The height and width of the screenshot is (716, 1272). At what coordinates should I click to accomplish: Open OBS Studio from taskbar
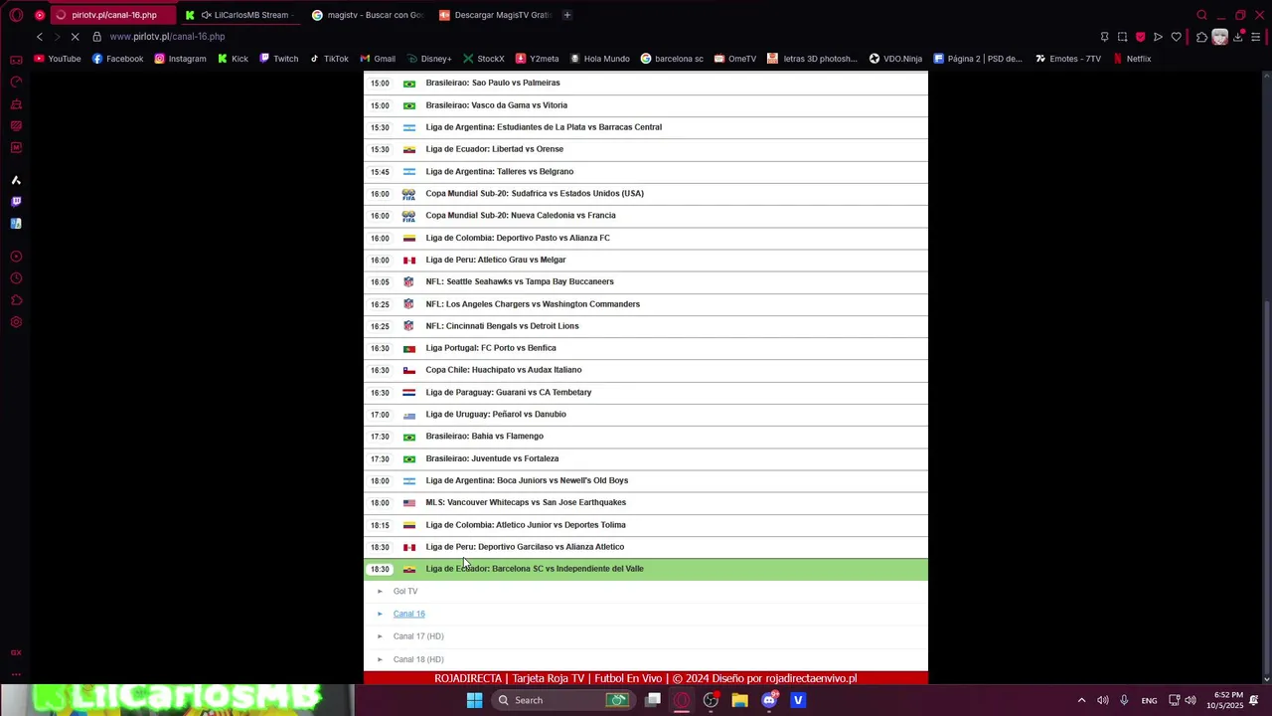[711, 700]
